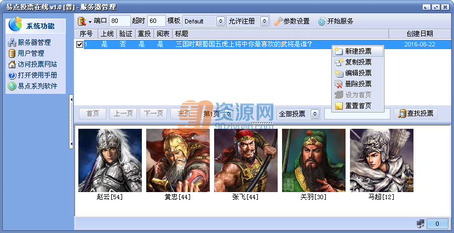The width and height of the screenshot is (454, 233).
Task: Open 用户管理 user management
Action: (31, 53)
